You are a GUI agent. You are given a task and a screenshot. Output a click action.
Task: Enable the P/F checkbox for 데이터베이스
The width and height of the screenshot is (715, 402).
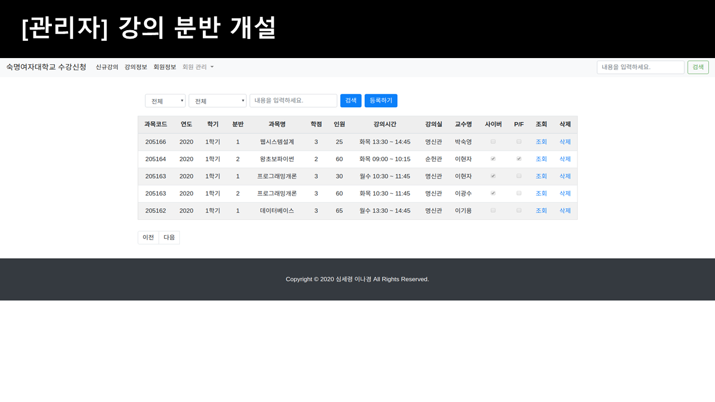(x=518, y=210)
